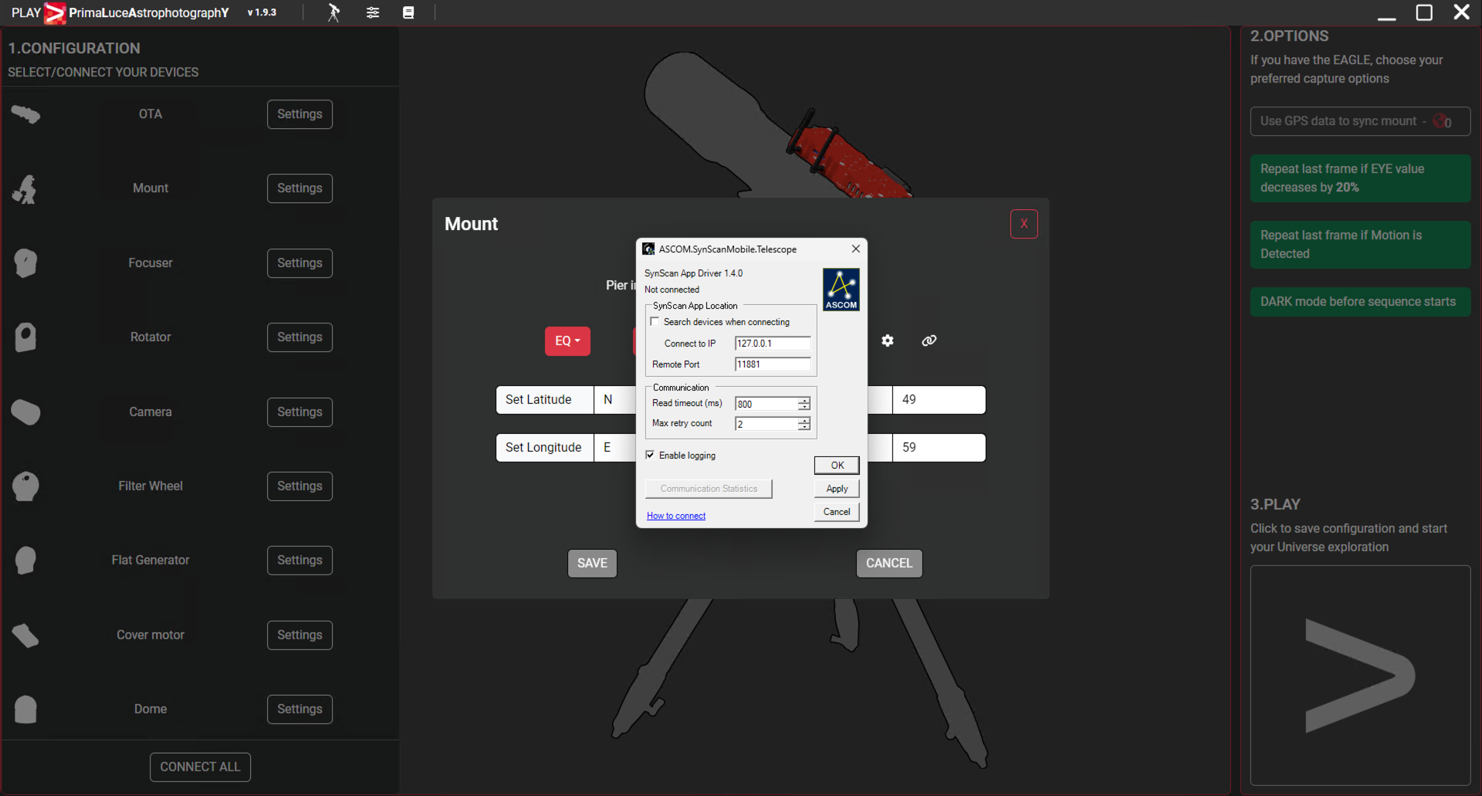Toggle DARK mode before sequence starts
1482x796 pixels.
pyautogui.click(x=1360, y=302)
